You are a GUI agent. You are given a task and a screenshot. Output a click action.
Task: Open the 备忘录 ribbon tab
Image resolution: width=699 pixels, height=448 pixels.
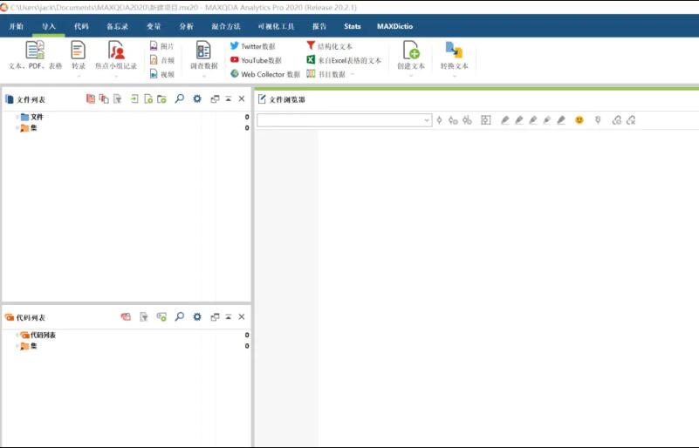click(117, 26)
